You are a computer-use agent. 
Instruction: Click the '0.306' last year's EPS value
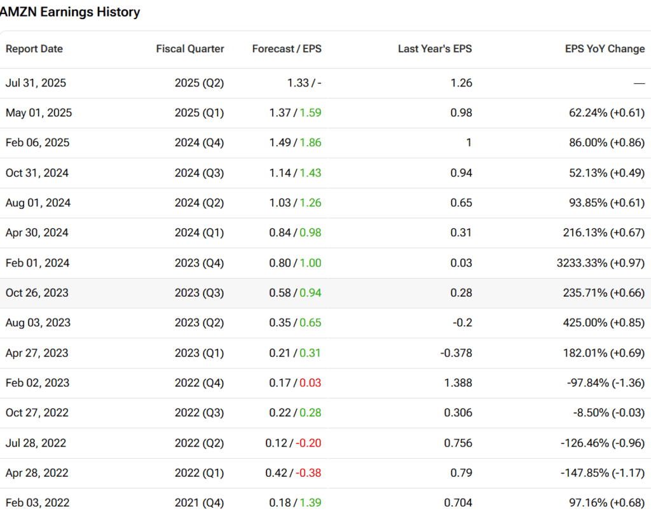(x=458, y=413)
